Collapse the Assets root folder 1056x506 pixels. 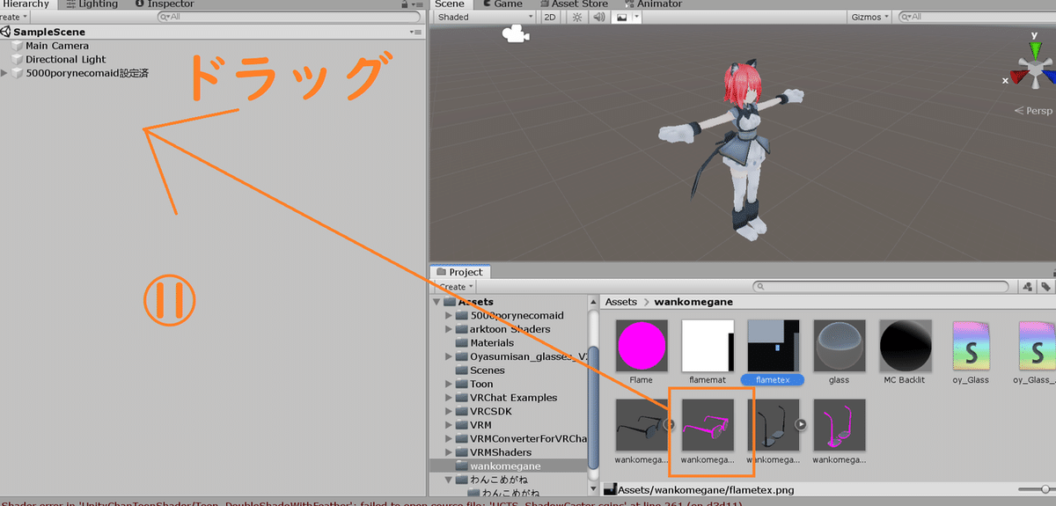pos(437,302)
